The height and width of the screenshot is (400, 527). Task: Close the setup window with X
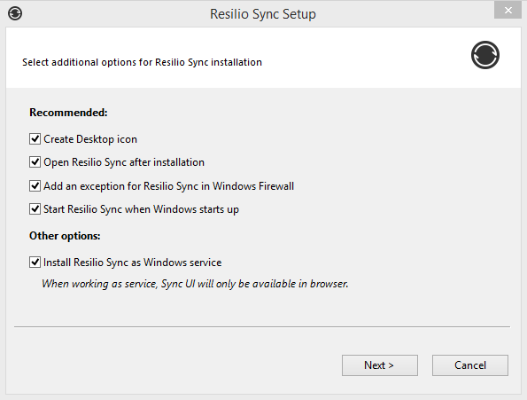coord(508,11)
